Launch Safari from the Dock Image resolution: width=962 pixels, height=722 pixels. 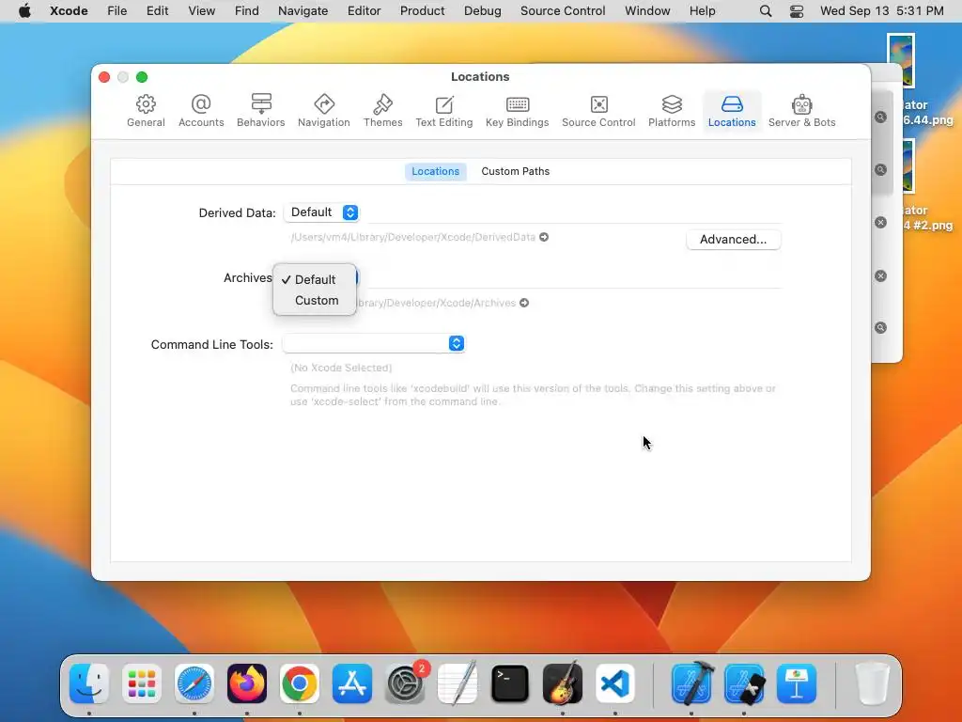(x=194, y=683)
